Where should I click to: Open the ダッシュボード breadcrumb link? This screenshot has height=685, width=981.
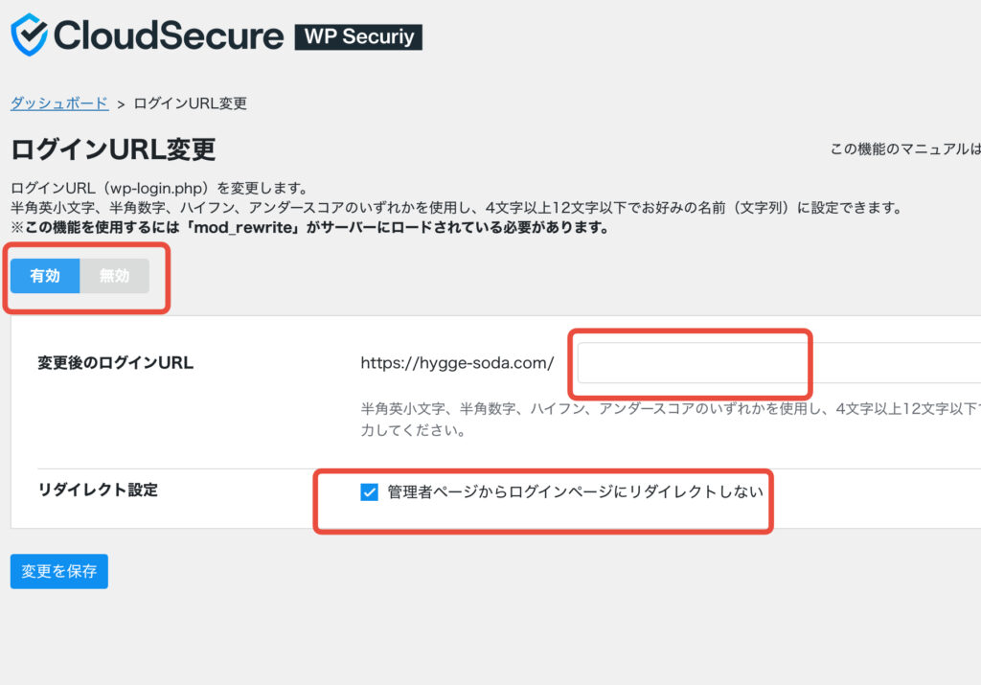click(x=59, y=103)
